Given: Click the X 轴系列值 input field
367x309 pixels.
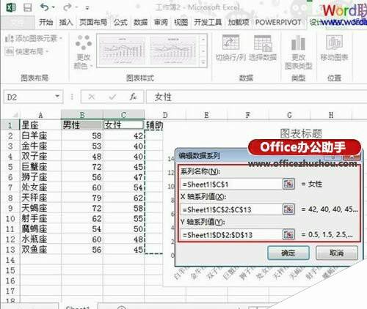Looking at the screenshot, I should tap(231, 209).
